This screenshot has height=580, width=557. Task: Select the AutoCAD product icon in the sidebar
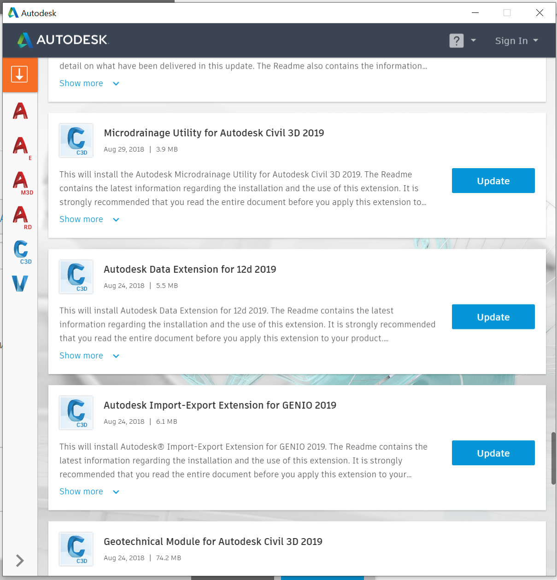20,111
